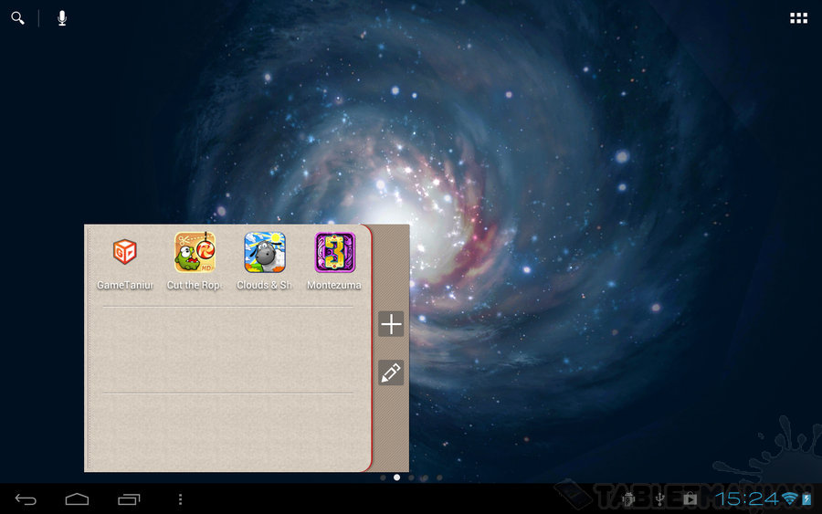Open the Montezuma game

[x=334, y=253]
